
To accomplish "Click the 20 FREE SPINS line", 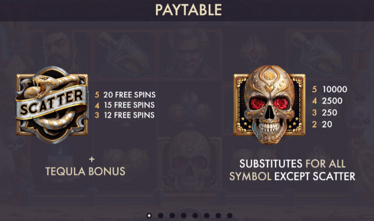I will click(x=125, y=95).
